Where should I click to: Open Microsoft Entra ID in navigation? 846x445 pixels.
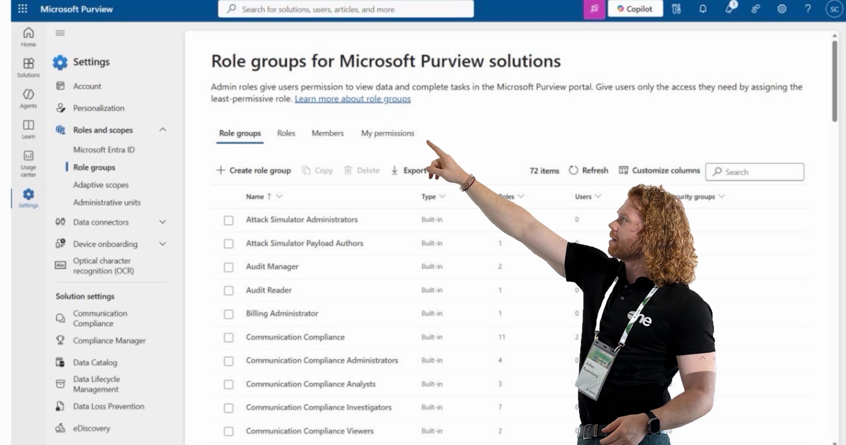(x=104, y=150)
